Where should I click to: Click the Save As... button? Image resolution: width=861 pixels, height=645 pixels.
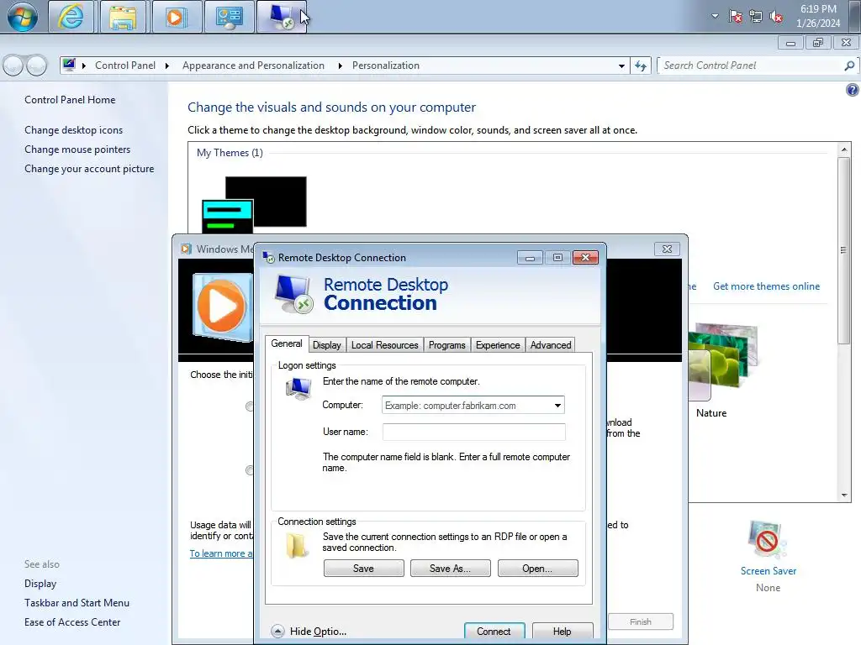pyautogui.click(x=451, y=569)
